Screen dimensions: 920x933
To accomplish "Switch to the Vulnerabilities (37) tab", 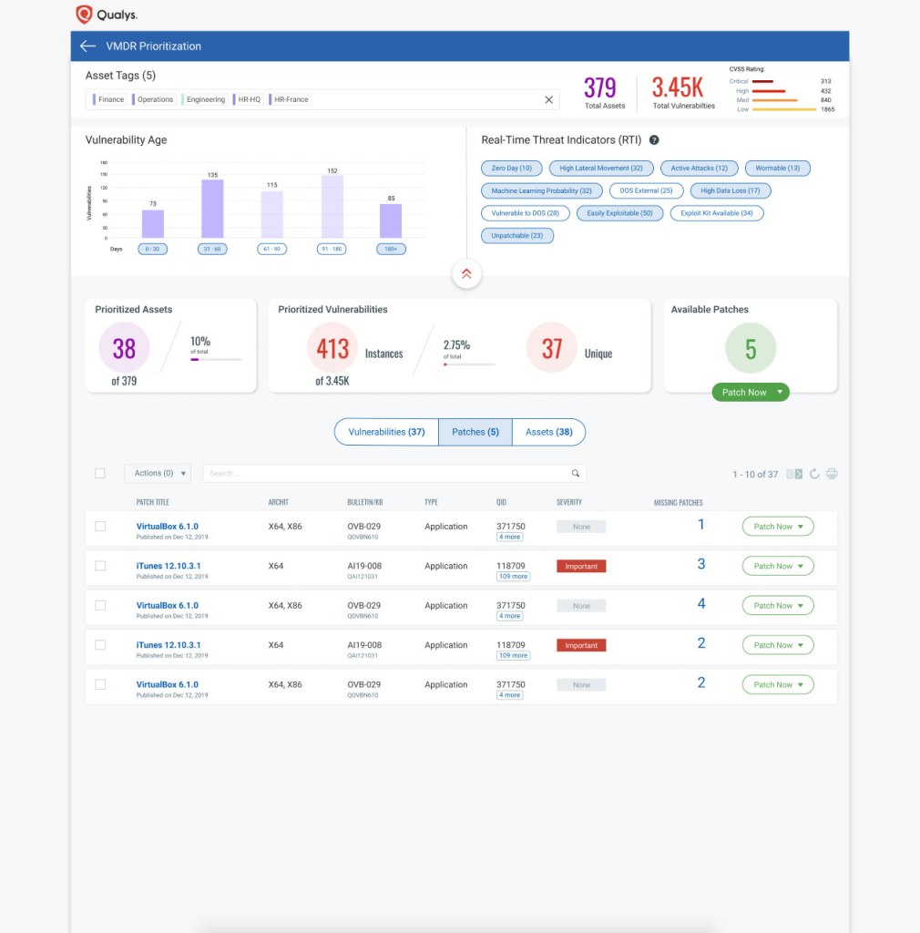I will tap(386, 432).
